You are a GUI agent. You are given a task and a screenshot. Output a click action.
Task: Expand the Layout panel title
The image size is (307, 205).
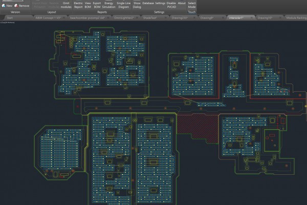click(x=52, y=11)
